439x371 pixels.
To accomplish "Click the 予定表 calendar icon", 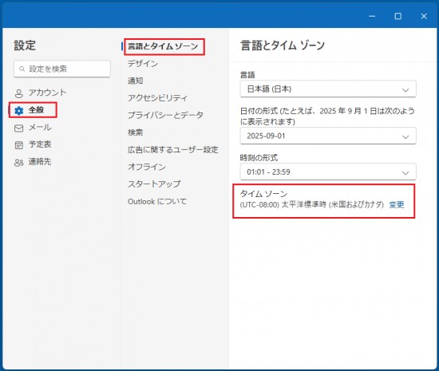I will click(19, 145).
